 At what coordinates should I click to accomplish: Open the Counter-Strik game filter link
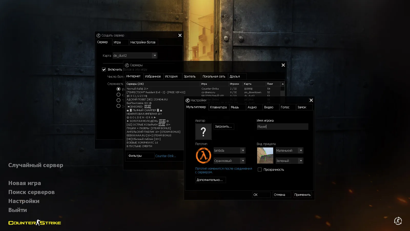166,156
